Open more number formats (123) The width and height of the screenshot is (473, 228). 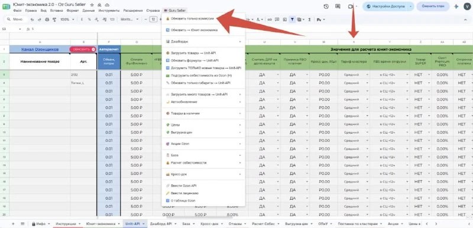(112, 19)
